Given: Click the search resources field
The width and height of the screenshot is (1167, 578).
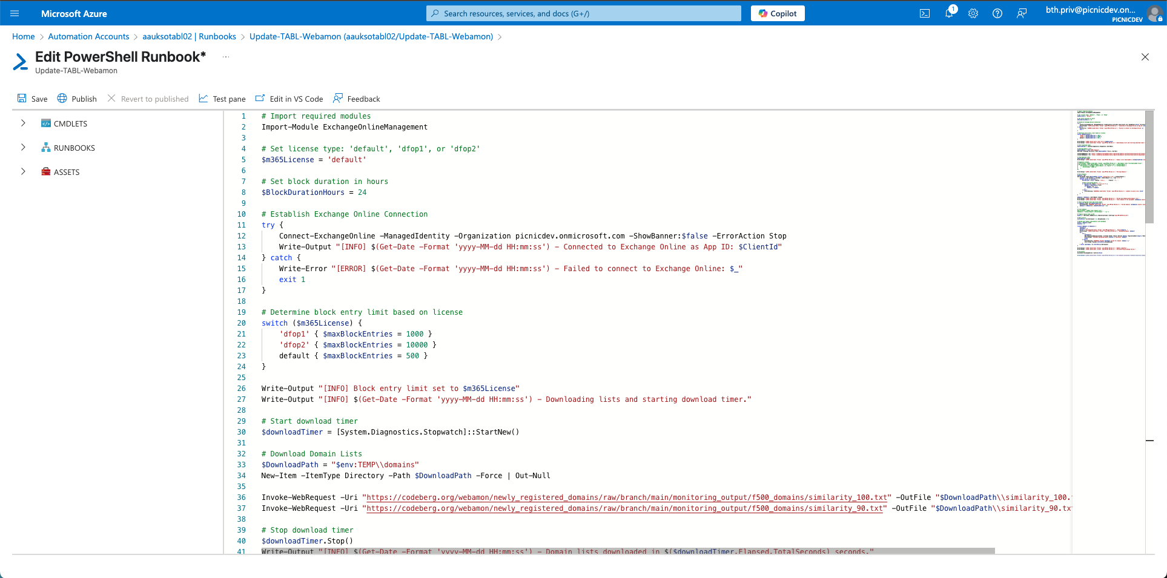Looking at the screenshot, I should click(x=584, y=13).
